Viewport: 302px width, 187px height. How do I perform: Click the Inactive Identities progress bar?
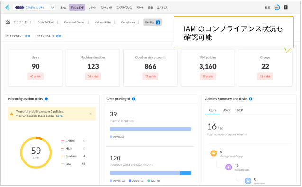(150, 129)
